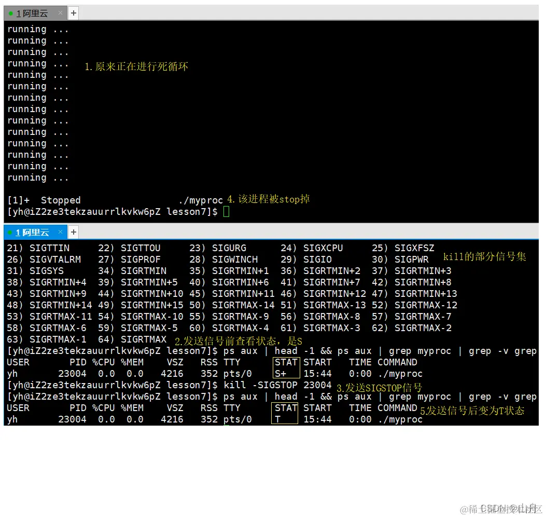Click the '15:44' START value in the S+ row
Image resolution: width=546 pixels, height=518 pixels.
point(317,374)
